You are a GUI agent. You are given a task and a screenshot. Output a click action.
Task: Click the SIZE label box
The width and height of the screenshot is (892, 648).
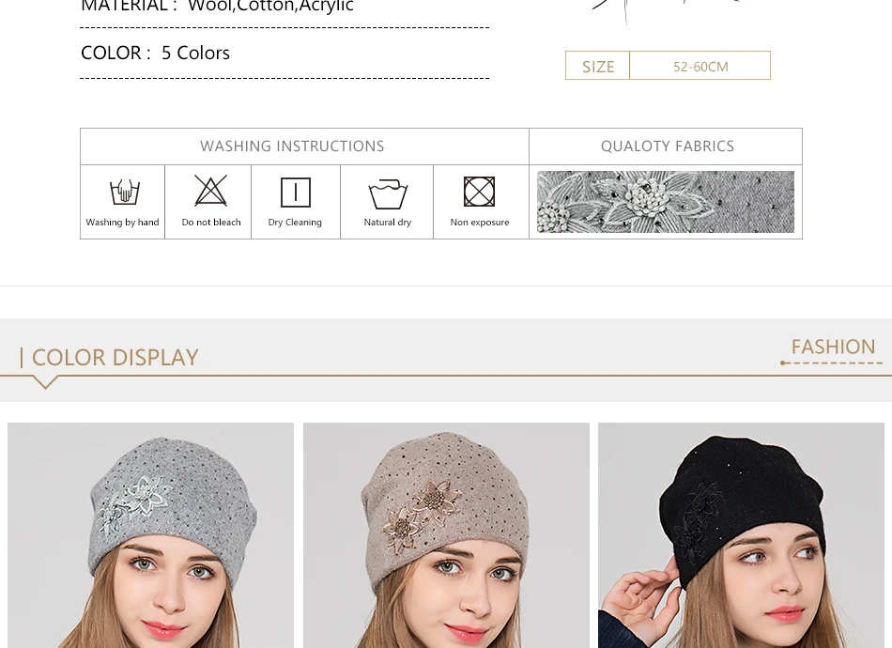click(598, 66)
